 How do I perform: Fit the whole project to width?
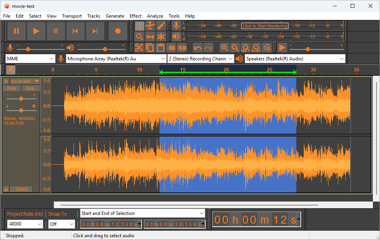pos(257,48)
